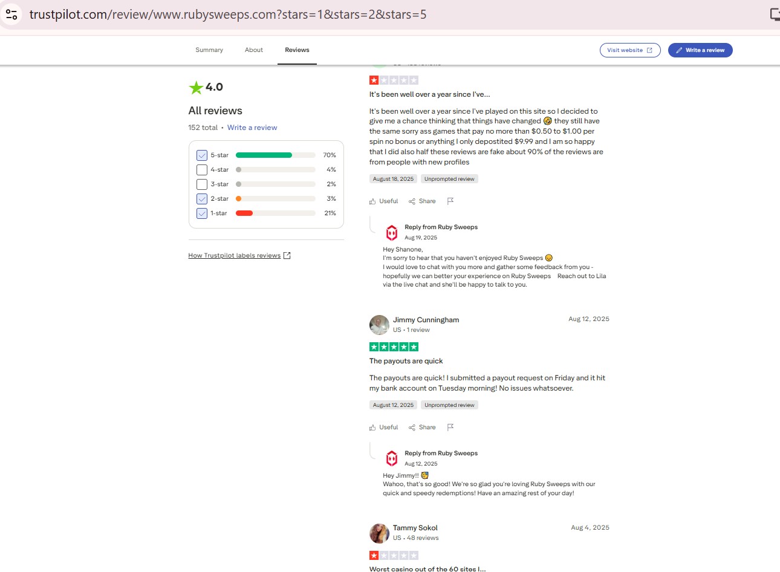The image size is (780, 572).
Task: Click Jimmy Cunningham's avatar image
Action: (x=379, y=325)
